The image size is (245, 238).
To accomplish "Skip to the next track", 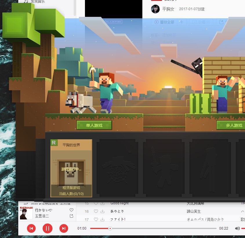I will pos(64,228).
